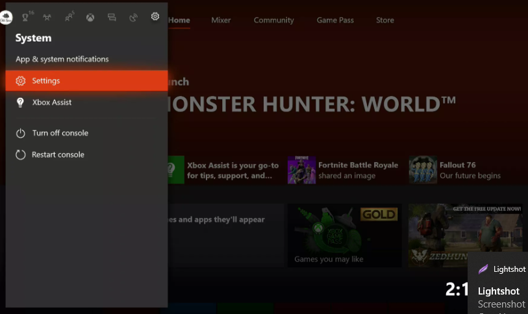The image size is (528, 314).
Task: Open Fallout 76 Our future begins
Action: point(470,170)
